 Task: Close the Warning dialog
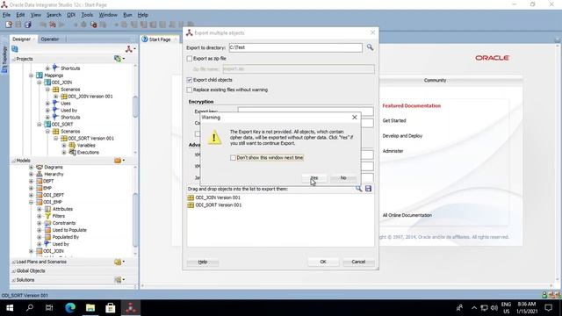click(x=354, y=117)
